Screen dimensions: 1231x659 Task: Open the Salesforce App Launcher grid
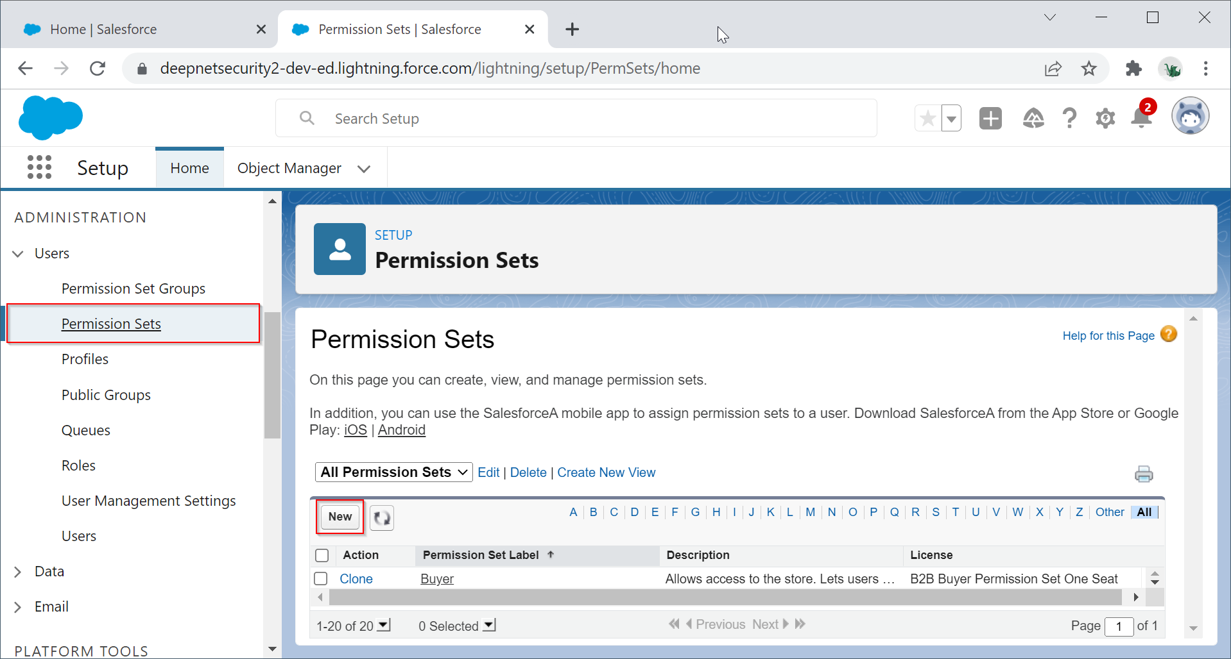coord(39,167)
